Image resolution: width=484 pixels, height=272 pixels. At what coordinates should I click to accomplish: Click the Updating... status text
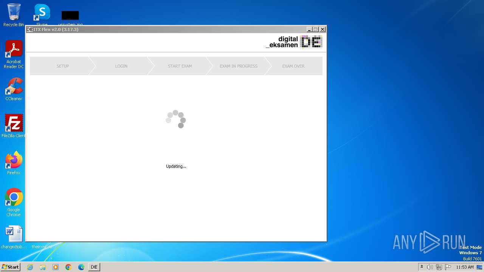point(176,166)
